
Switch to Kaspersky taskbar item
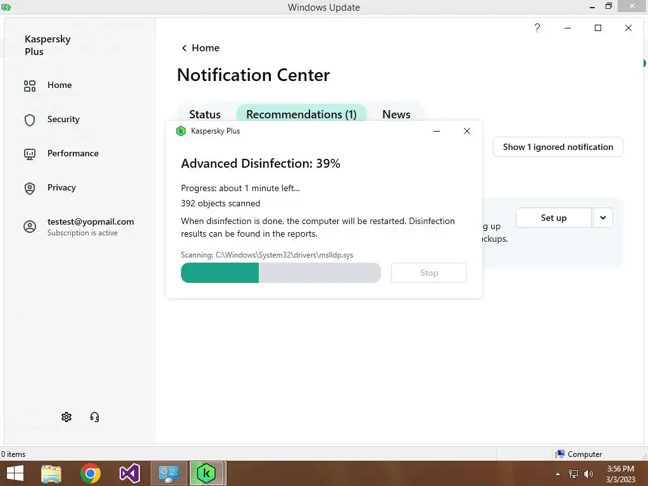click(207, 473)
